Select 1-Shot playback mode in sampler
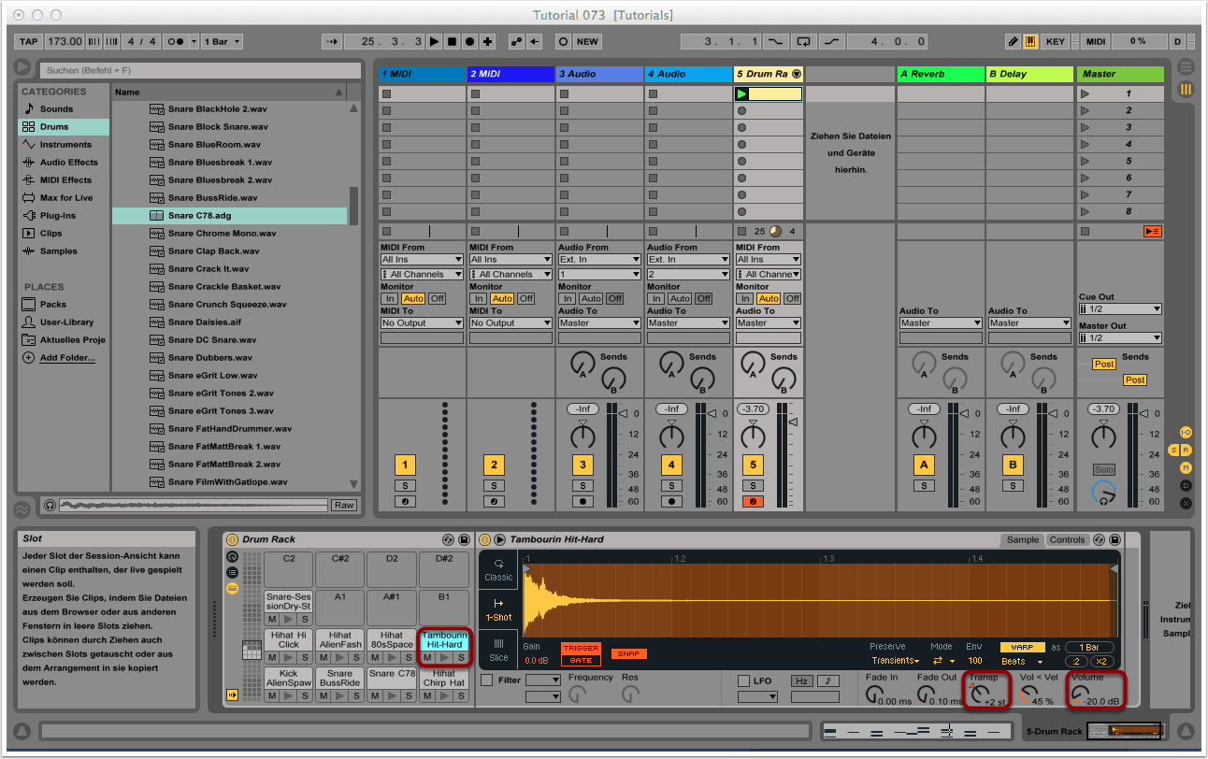Viewport: 1208px width, 759px height. [x=498, y=610]
